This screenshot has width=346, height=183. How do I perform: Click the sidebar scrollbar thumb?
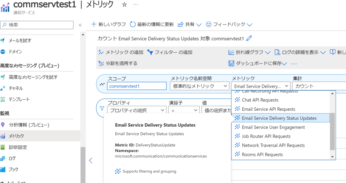(x=83, y=165)
